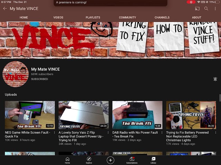The height and width of the screenshot is (165, 221).
Task: Switch to the VIDEOS tab
Action: [x=58, y=18]
